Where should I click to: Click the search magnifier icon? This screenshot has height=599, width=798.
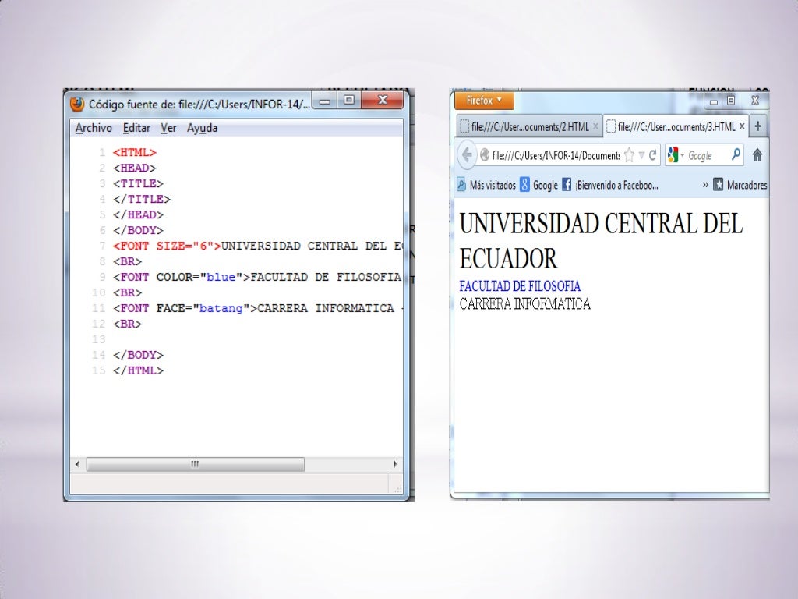pyautogui.click(x=736, y=154)
